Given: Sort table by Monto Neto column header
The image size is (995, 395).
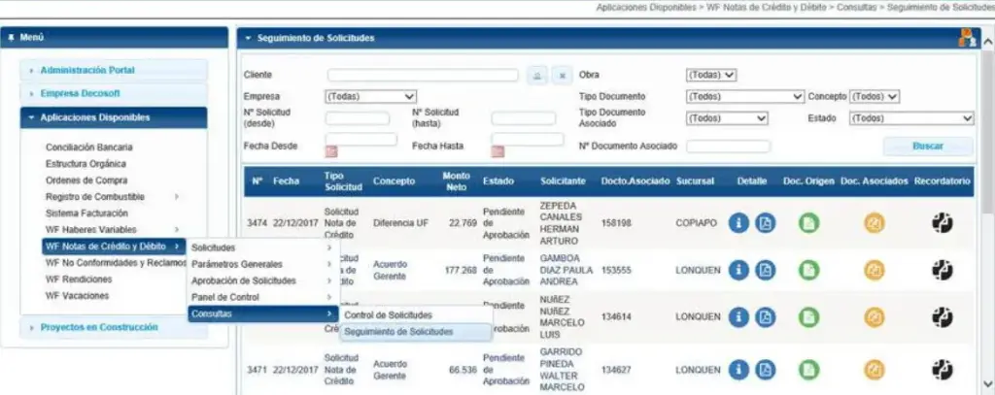Looking at the screenshot, I should coord(457,181).
